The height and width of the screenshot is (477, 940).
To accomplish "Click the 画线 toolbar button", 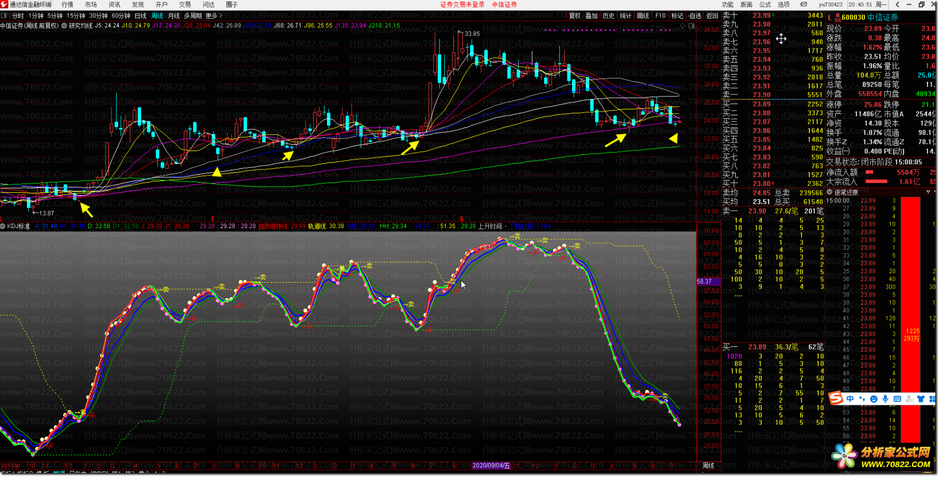I will [643, 16].
